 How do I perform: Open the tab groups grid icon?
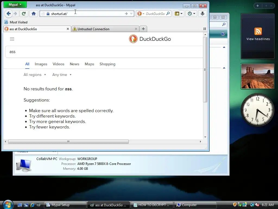tap(205, 29)
